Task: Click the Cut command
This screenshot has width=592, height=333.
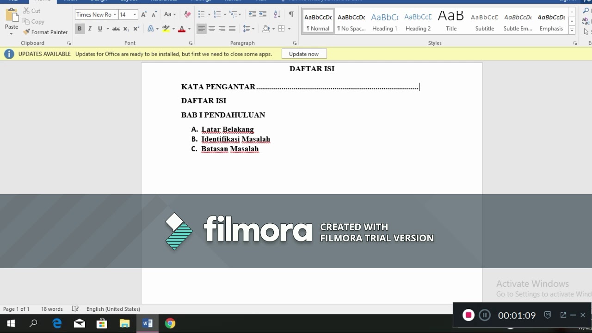Action: tap(31, 11)
